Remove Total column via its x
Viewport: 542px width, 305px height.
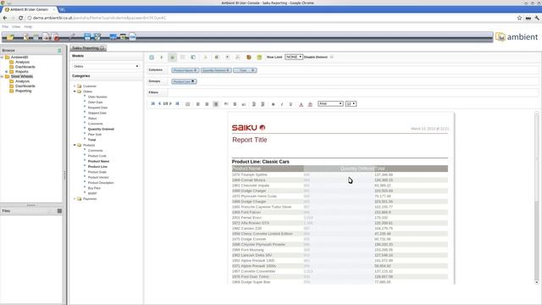click(253, 70)
